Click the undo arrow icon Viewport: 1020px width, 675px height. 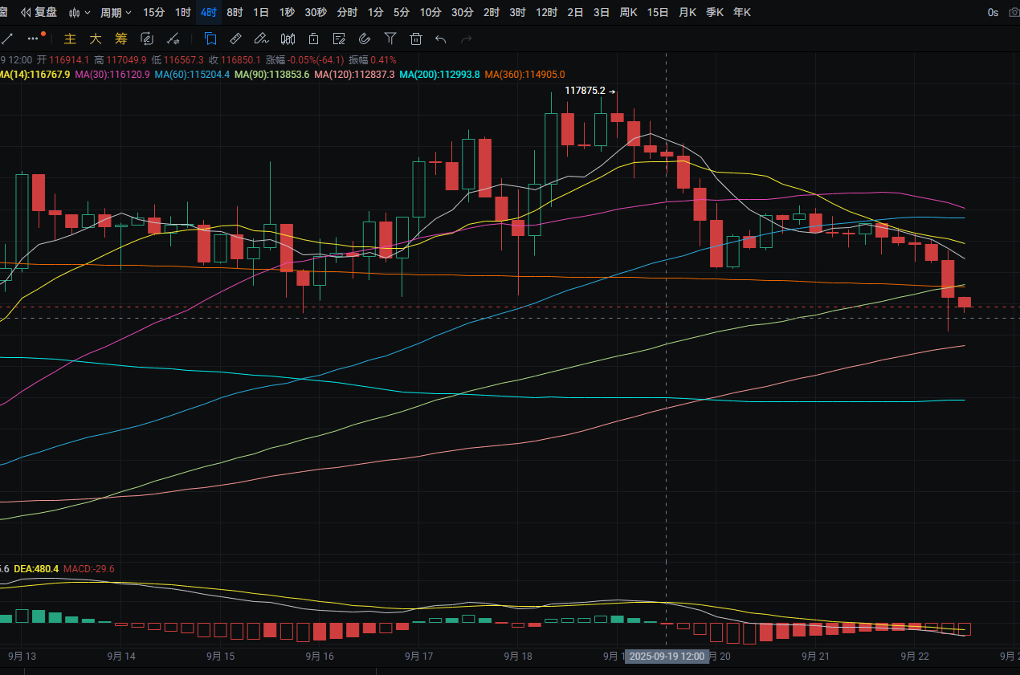(440, 38)
